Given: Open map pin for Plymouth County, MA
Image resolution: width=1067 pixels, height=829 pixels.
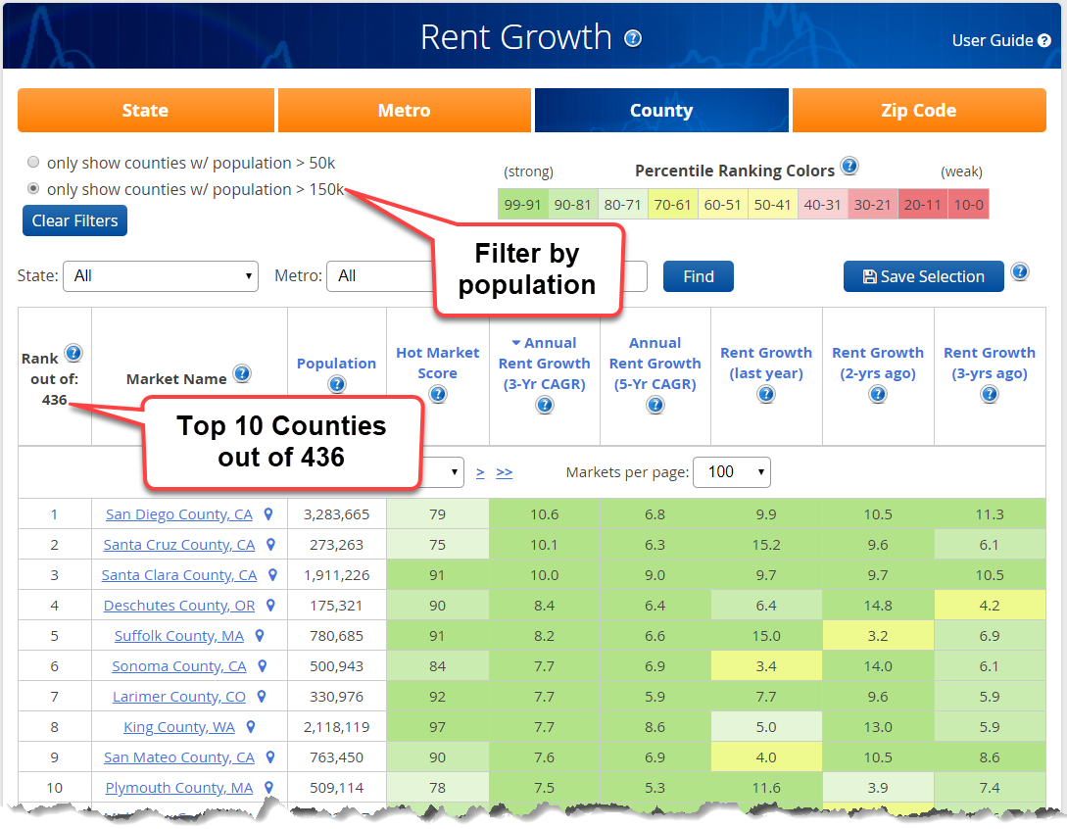Looking at the screenshot, I should point(268,788).
